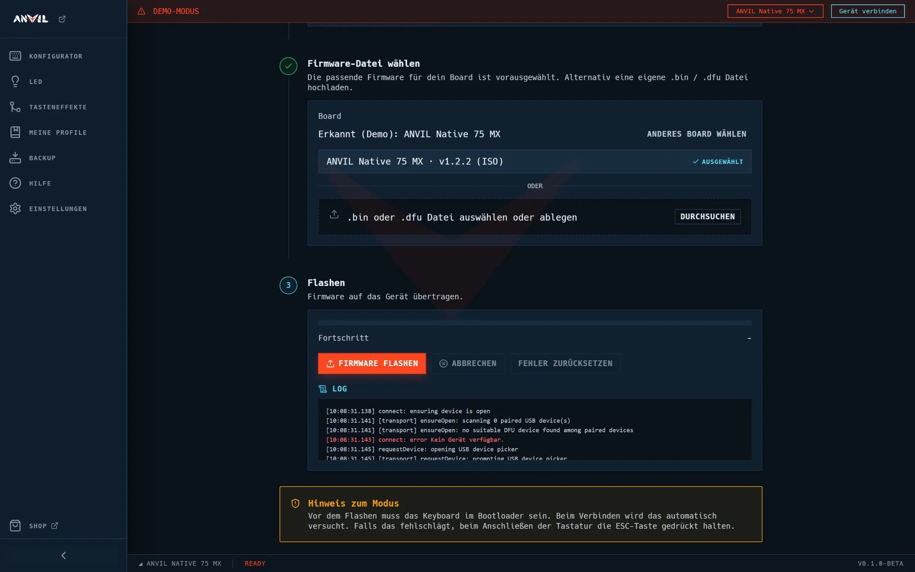The height and width of the screenshot is (572, 915).
Task: Click the Durchsuchen button
Action: (x=707, y=217)
